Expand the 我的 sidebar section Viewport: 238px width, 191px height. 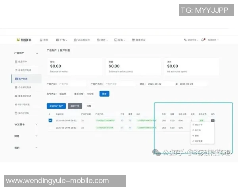tap(26, 148)
